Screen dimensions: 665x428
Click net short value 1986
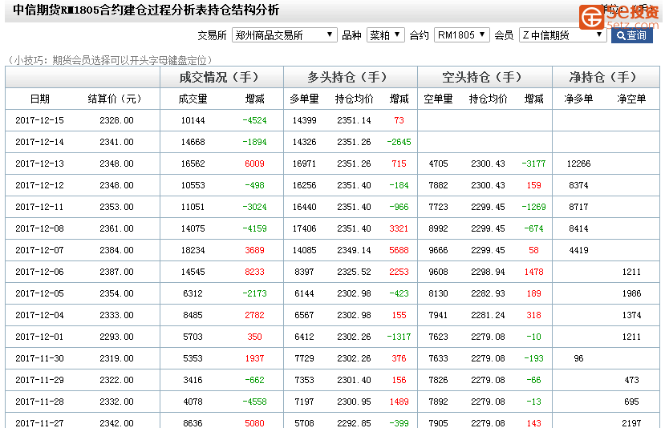point(631,293)
